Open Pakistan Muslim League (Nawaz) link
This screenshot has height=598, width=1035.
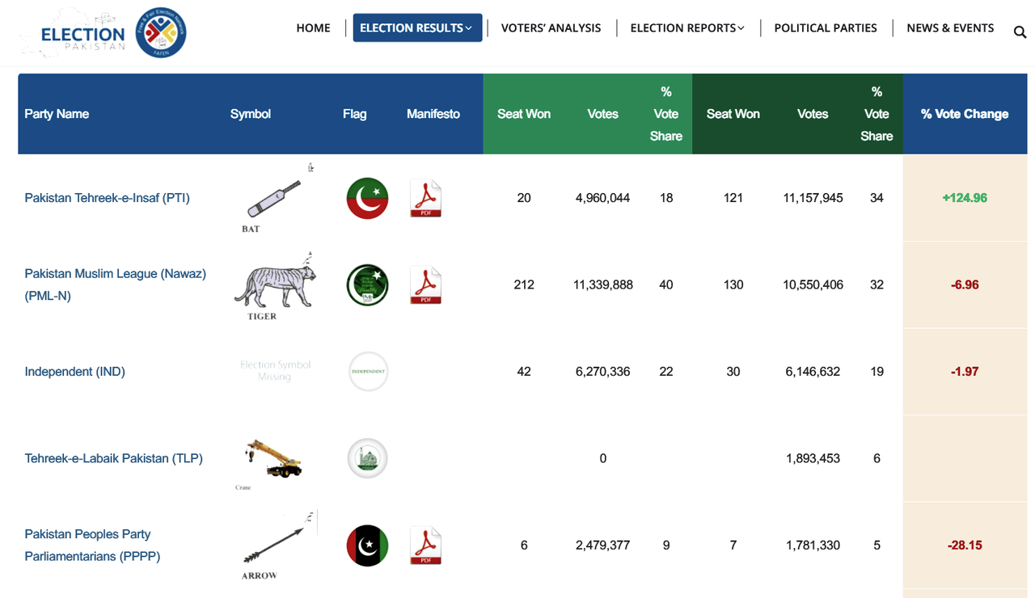pyautogui.click(x=116, y=284)
